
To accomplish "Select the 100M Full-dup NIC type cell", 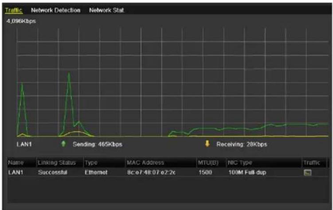I will coord(247,172).
